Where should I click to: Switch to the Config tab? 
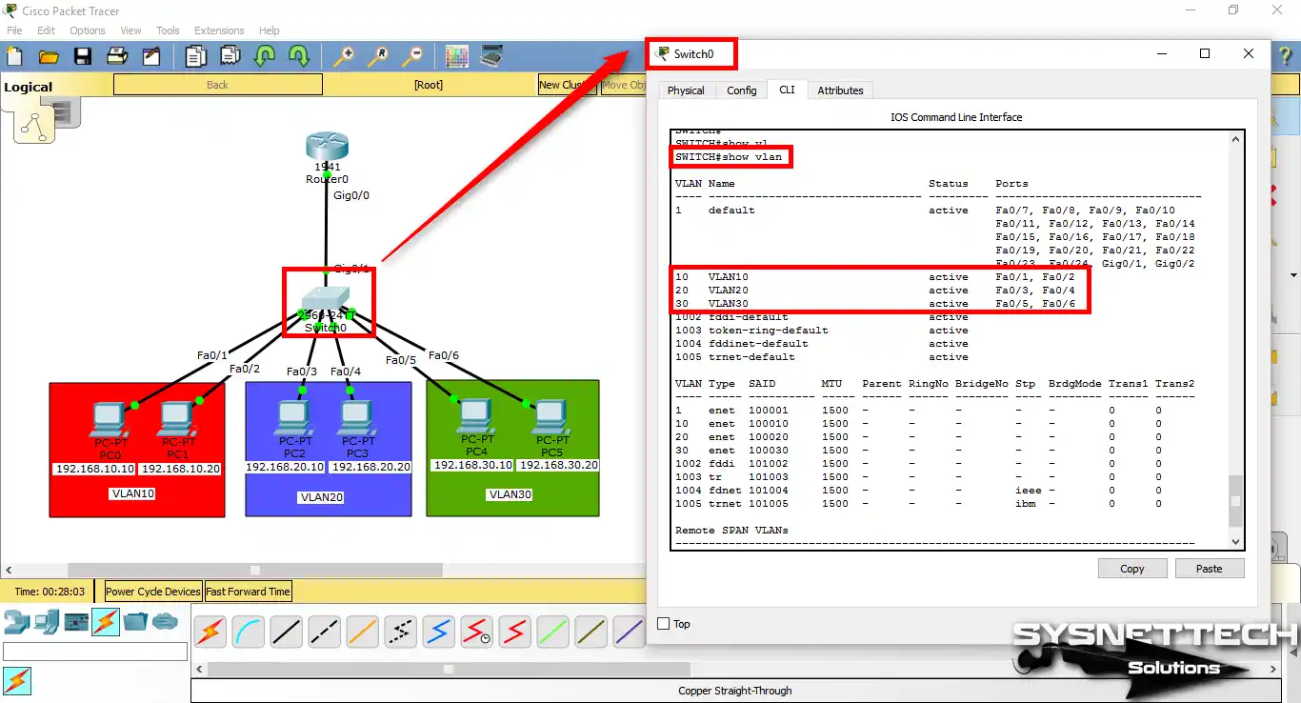click(742, 90)
